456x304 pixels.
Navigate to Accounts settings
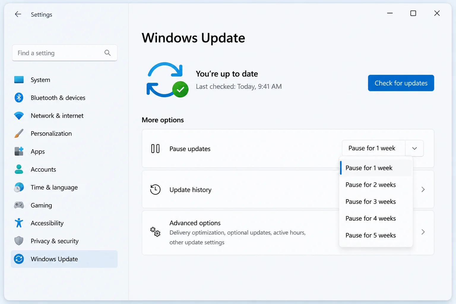pyautogui.click(x=64, y=170)
